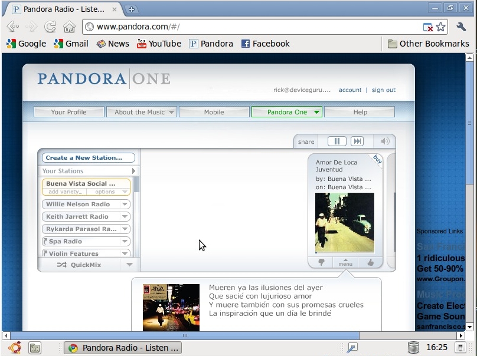Screen dimensions: 477x356
Task: Open the Other Bookmarks folder
Action: [429, 44]
